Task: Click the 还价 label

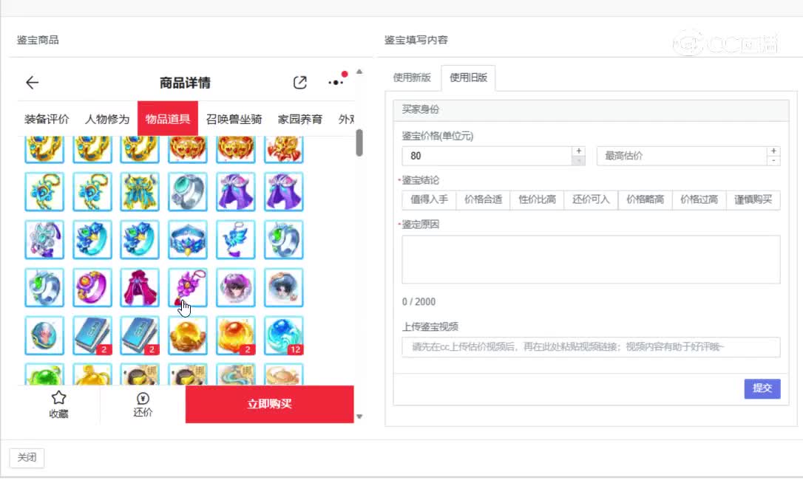Action: click(143, 413)
